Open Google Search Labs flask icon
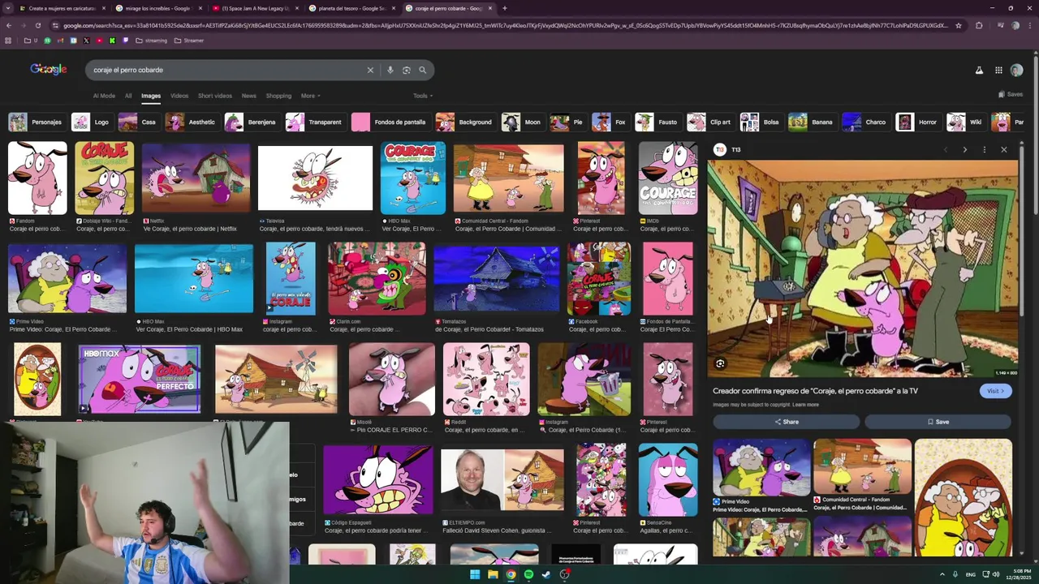This screenshot has width=1039, height=584. click(x=979, y=71)
